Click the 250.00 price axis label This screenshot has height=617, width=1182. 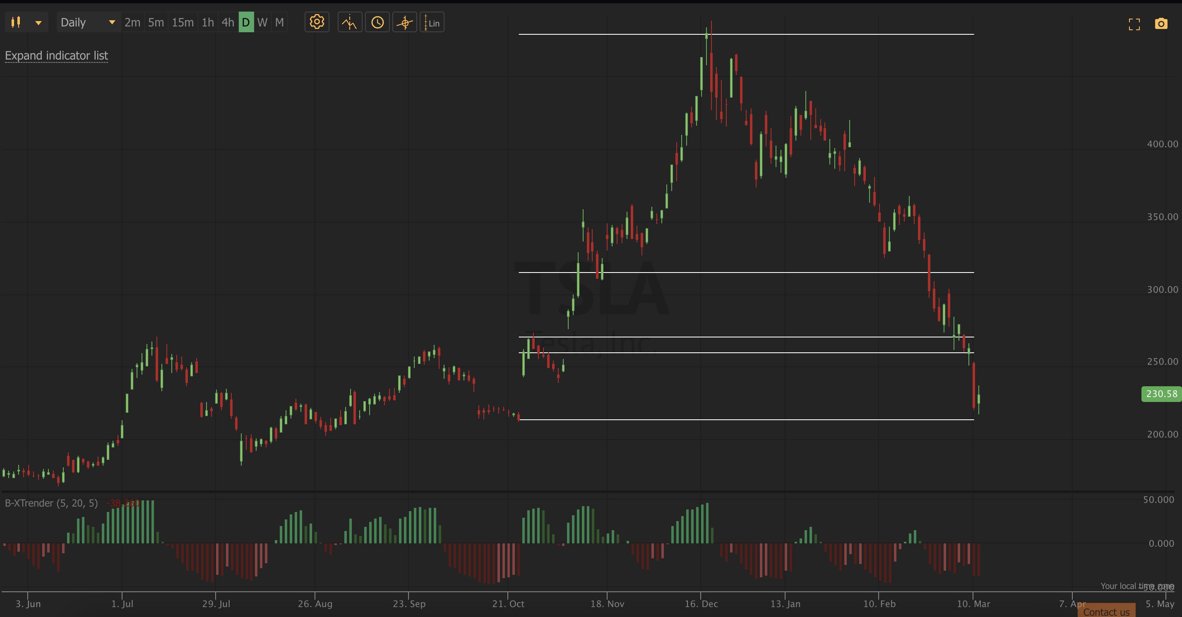1162,362
